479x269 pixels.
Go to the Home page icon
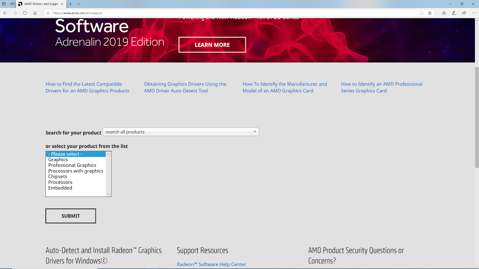tap(35, 13)
